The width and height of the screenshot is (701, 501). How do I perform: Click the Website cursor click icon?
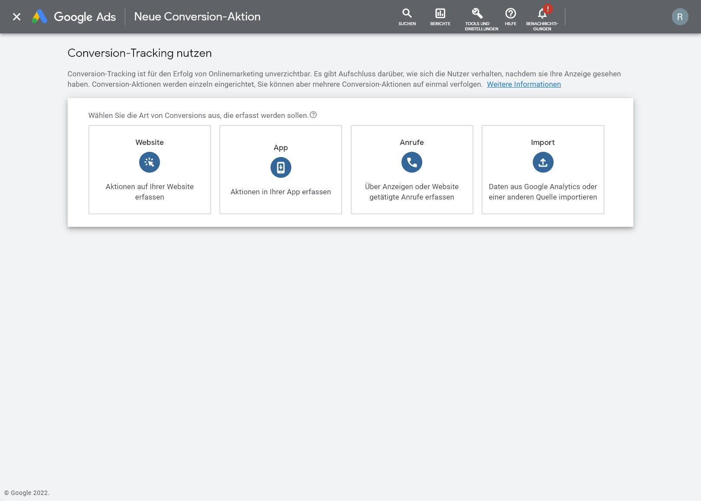[150, 162]
